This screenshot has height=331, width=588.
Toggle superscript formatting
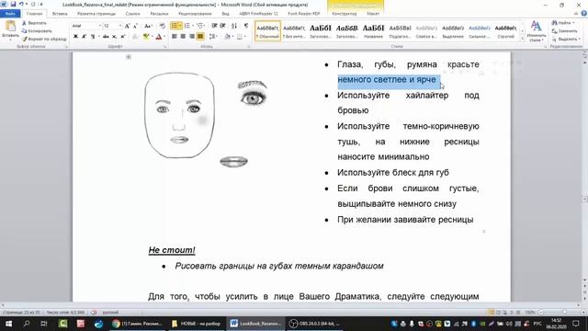point(122,37)
